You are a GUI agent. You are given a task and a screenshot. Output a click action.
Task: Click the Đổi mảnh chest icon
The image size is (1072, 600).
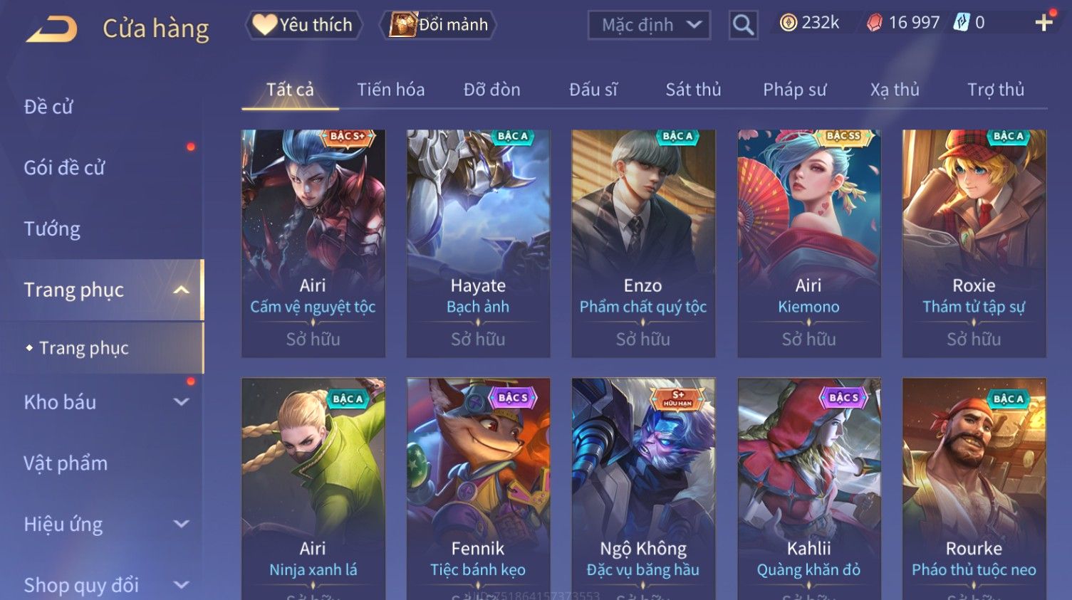point(402,25)
